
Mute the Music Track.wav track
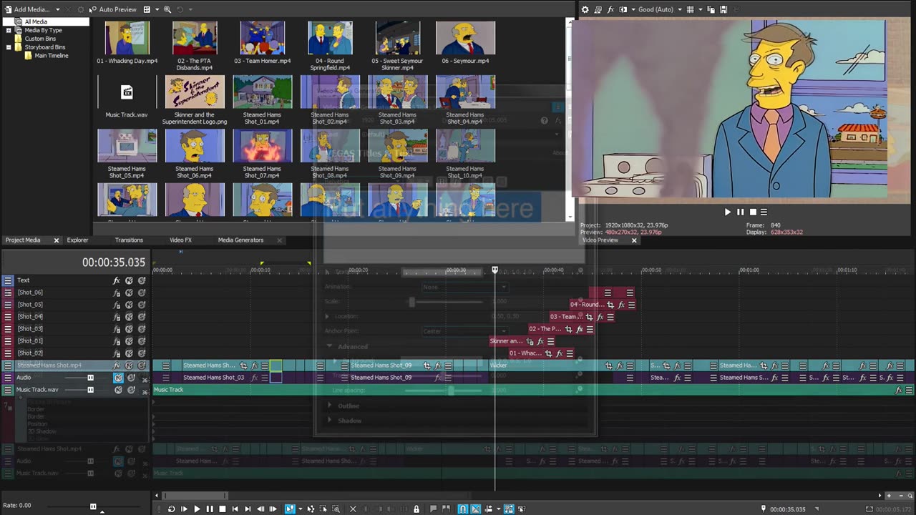[x=119, y=390]
